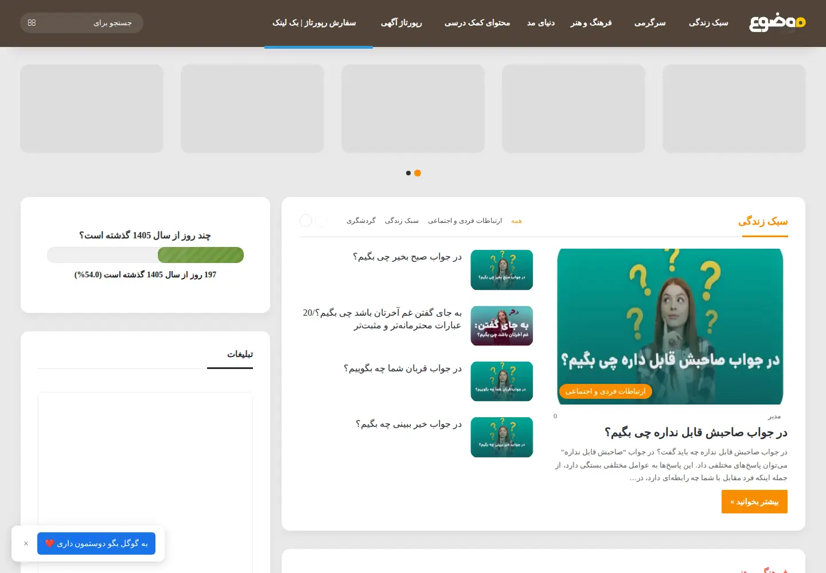Select the سبک زندگی filter tab in section

coord(402,221)
